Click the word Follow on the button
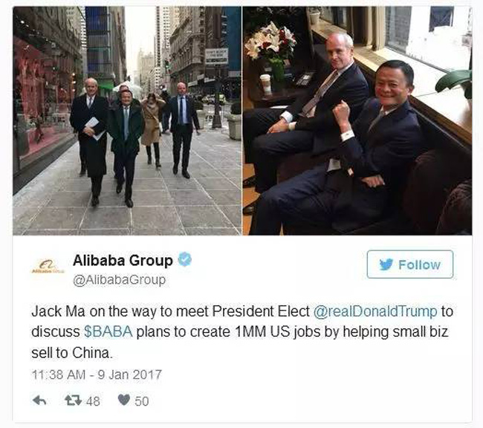The image size is (483, 428). (x=420, y=265)
